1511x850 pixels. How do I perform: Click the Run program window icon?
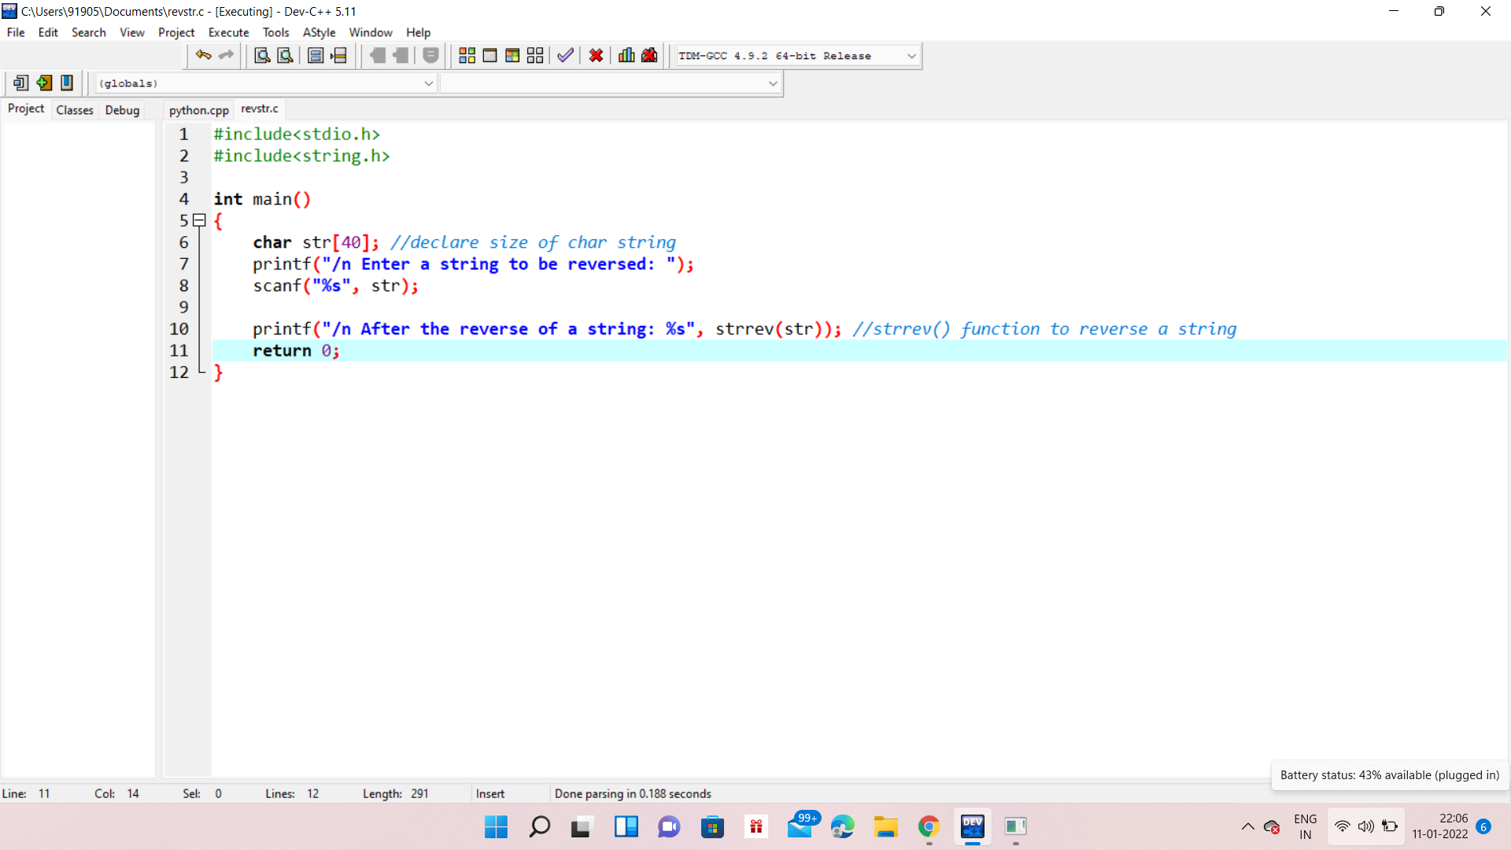point(490,55)
